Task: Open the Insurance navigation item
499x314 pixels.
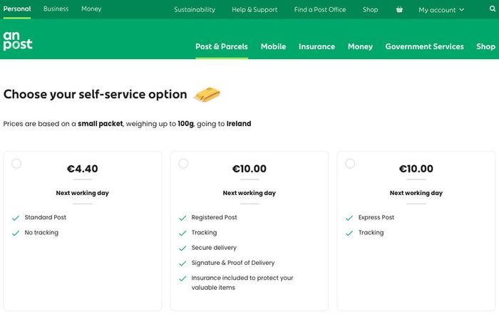Action: click(317, 46)
